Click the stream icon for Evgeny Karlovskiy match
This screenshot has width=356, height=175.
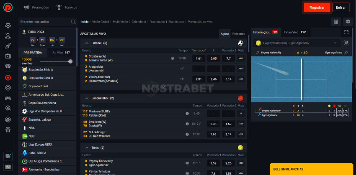click(187, 163)
